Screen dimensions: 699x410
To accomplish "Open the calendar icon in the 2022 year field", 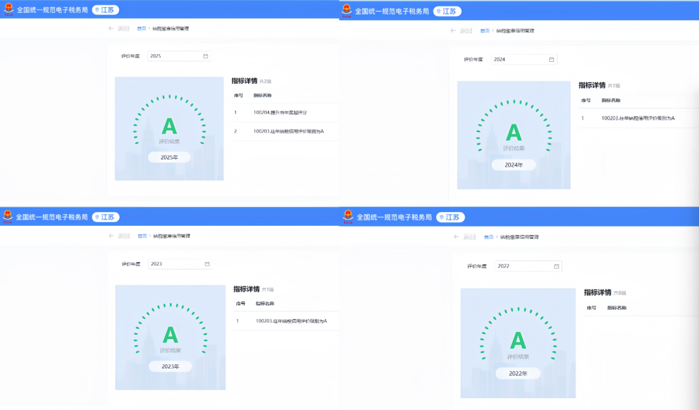I will click(556, 266).
